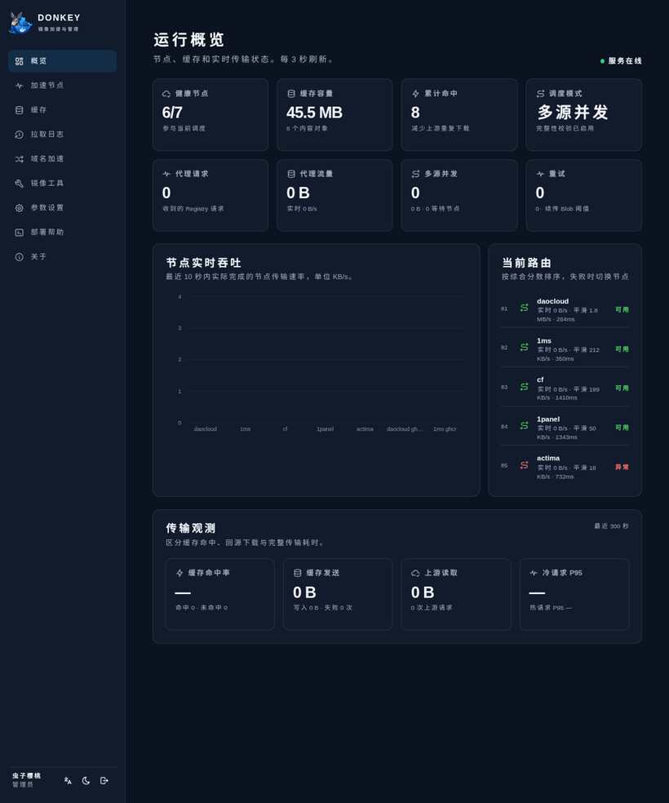Go to the 缓存 cache page

tap(62, 110)
